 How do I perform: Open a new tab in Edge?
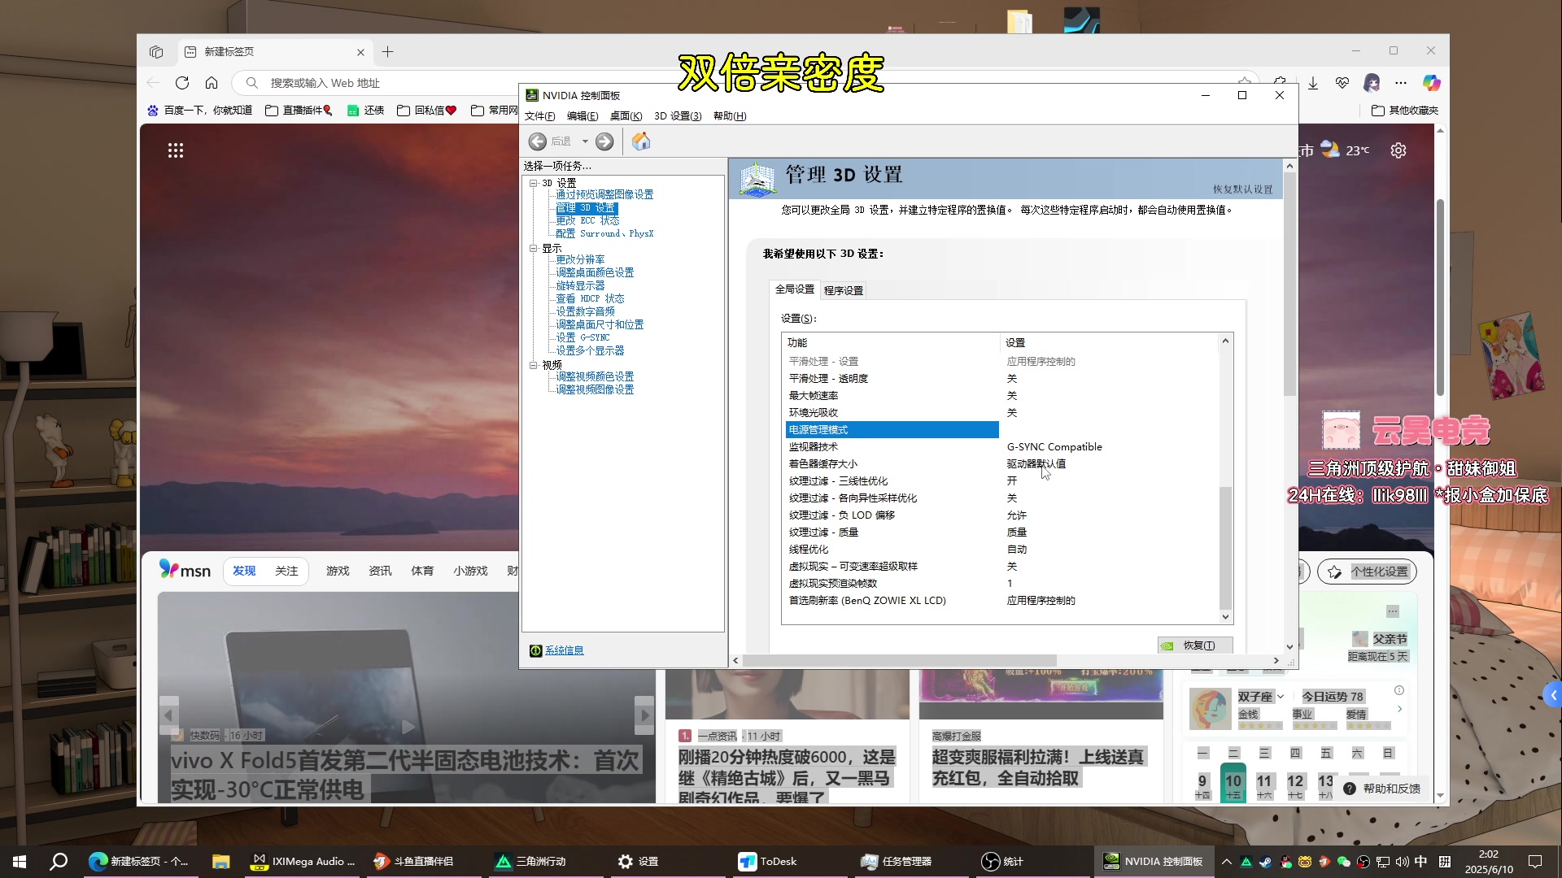388,52
